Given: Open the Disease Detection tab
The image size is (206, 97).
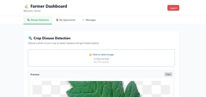Looking at the screenshot, I should click(38, 20).
